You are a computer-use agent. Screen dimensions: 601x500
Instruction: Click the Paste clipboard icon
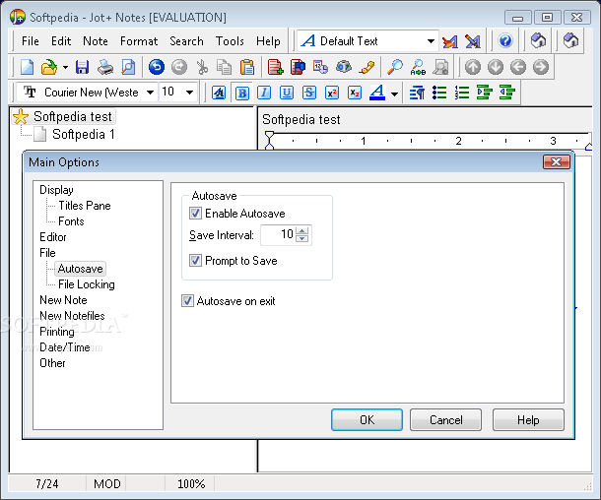[247, 67]
